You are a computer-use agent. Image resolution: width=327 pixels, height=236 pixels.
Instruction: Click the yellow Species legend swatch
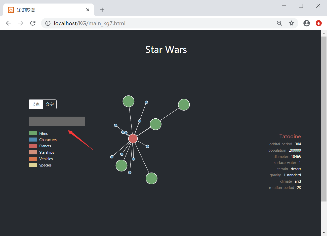pos(33,165)
